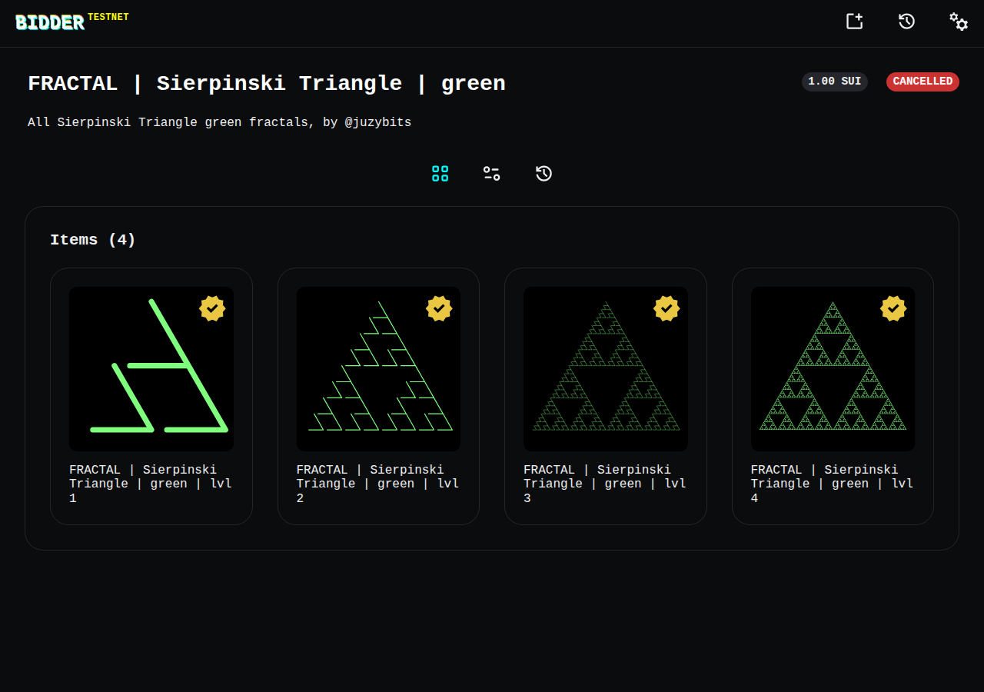984x692 pixels.
Task: Click the TESTNET label next to logo
Action: click(x=108, y=17)
